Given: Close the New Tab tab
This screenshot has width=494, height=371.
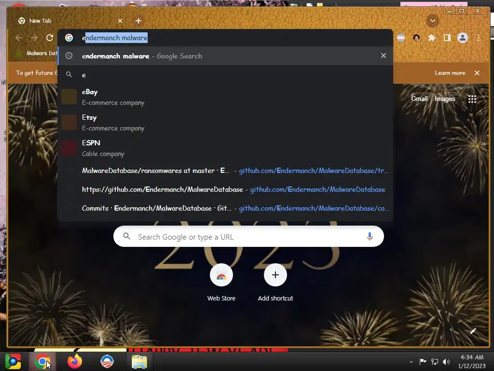Looking at the screenshot, I should [x=120, y=21].
